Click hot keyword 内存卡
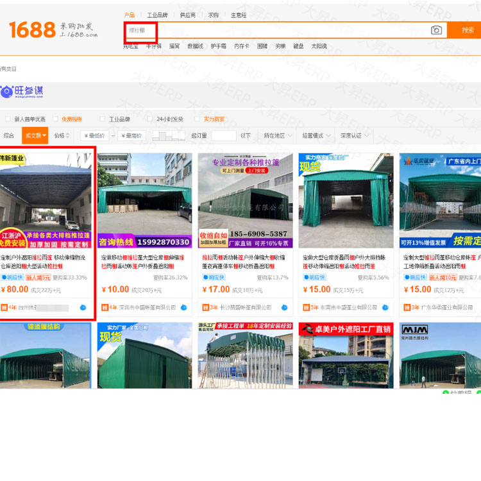 (242, 46)
